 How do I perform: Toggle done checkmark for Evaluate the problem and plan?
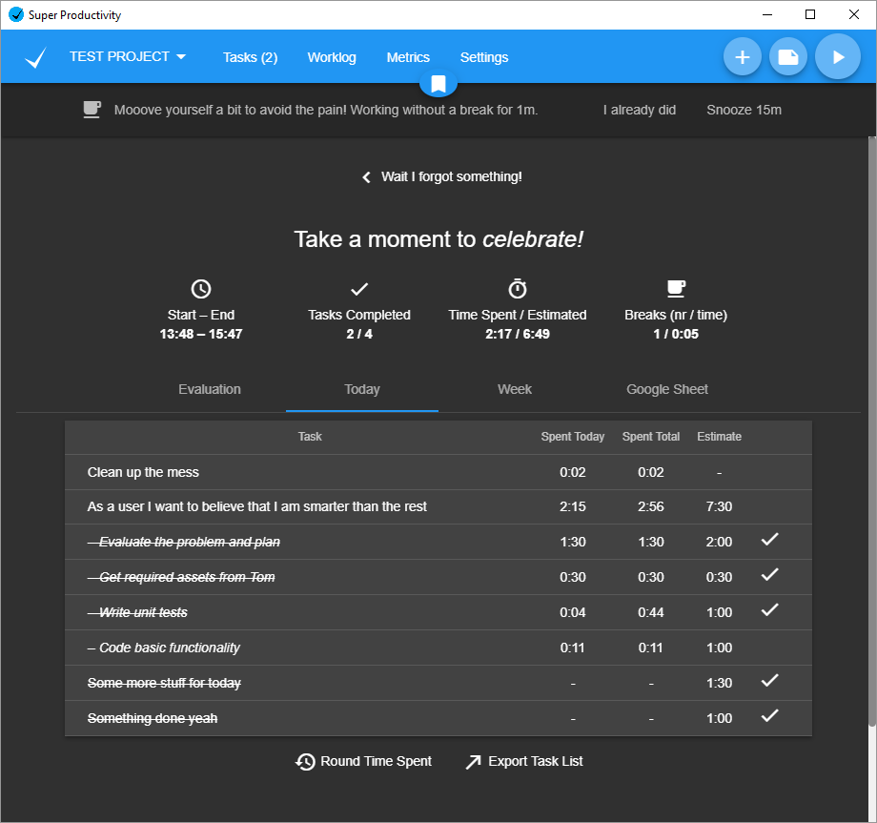[x=769, y=541]
